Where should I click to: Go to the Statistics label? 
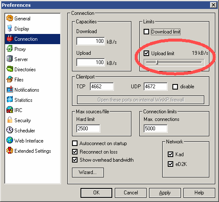tap(23, 100)
